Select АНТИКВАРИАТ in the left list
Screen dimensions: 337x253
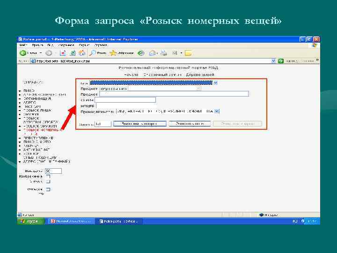pyautogui.click(x=37, y=149)
